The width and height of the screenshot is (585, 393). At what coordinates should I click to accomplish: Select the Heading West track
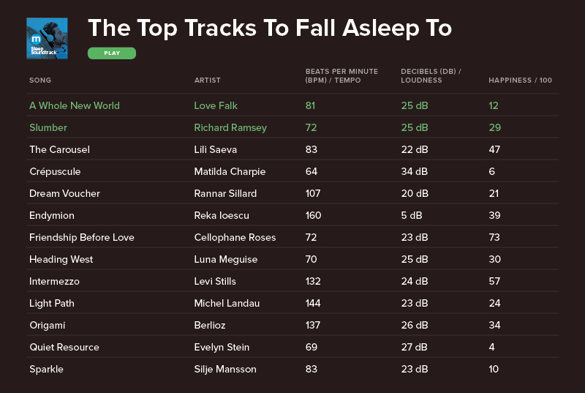click(61, 259)
